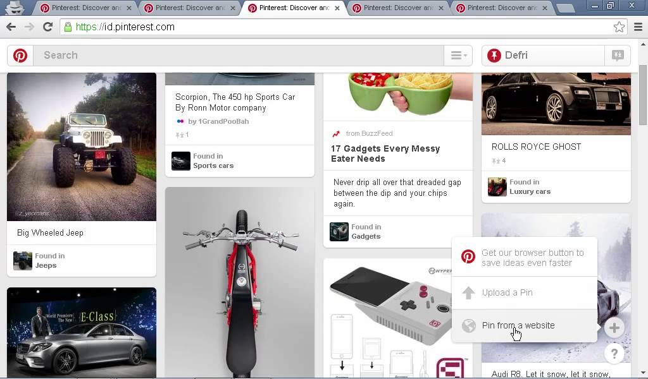This screenshot has height=379, width=648.
Task: Switch to the first Pinterest tab
Action: tap(85, 8)
